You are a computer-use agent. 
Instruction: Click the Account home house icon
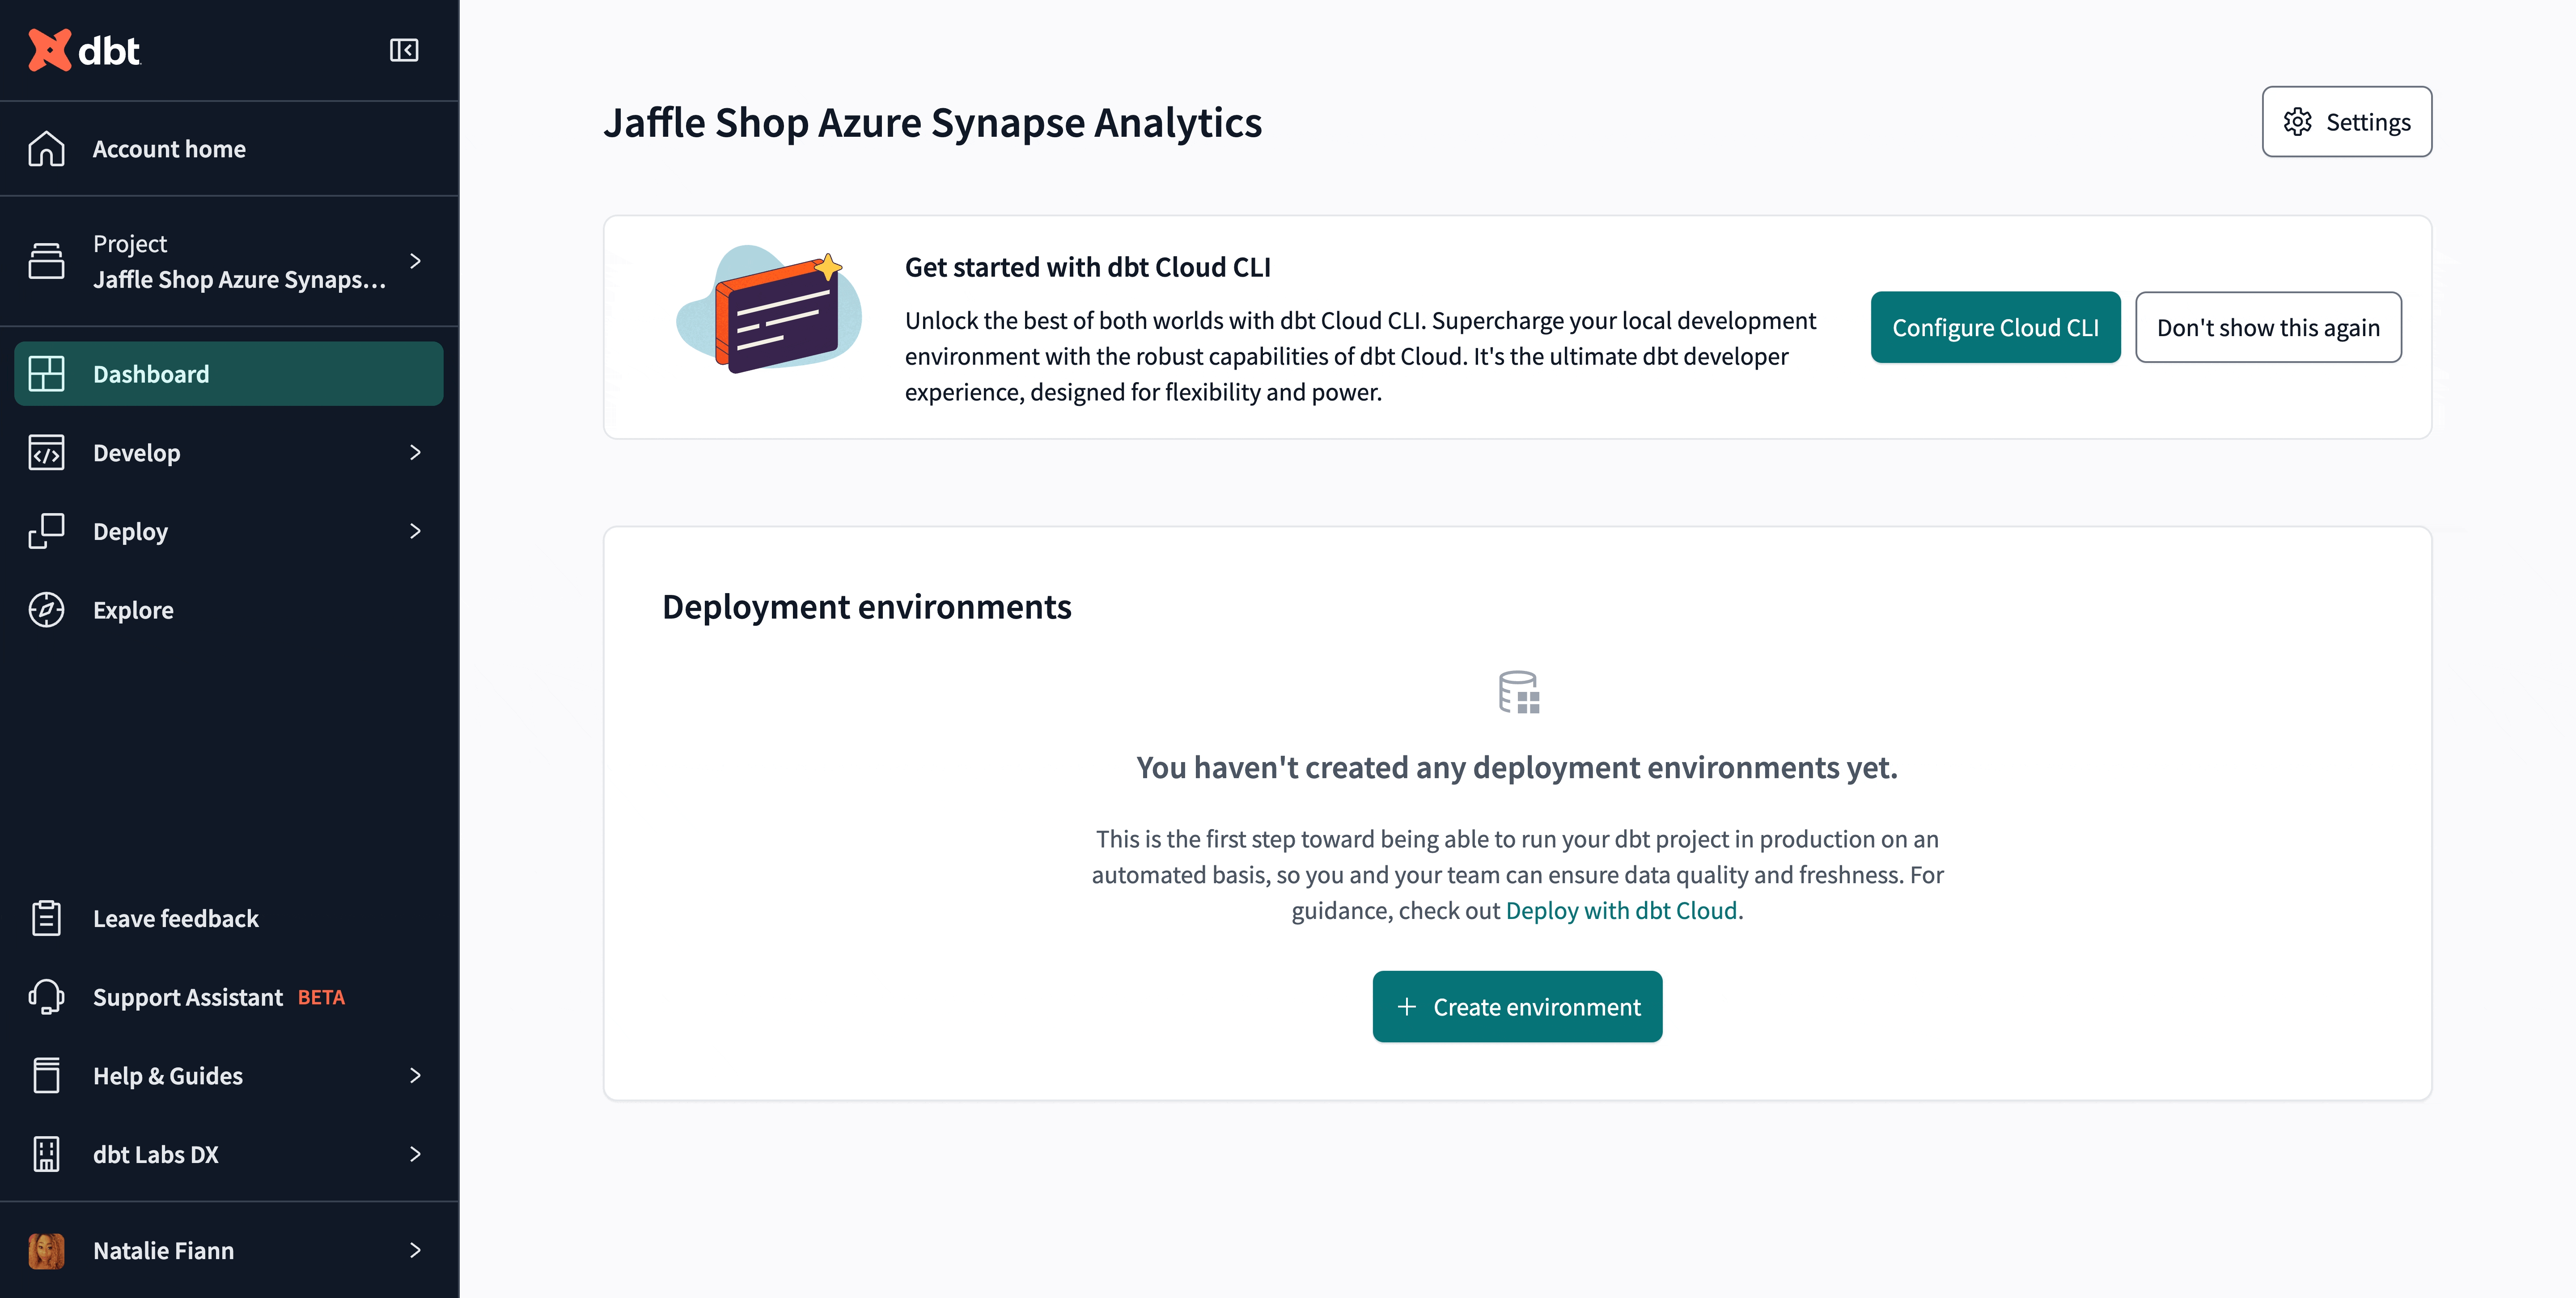click(x=46, y=149)
